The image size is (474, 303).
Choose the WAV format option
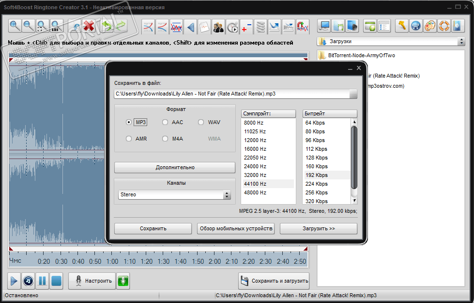(x=201, y=122)
